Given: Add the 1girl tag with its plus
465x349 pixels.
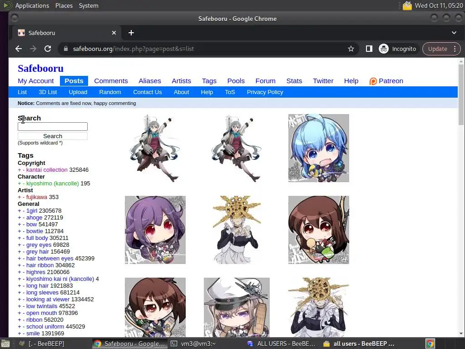Looking at the screenshot, I should pyautogui.click(x=19, y=211).
